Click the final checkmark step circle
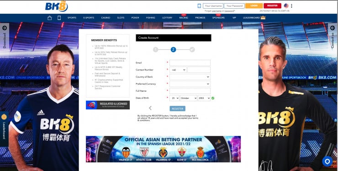The height and width of the screenshot is (171, 338). point(192,50)
